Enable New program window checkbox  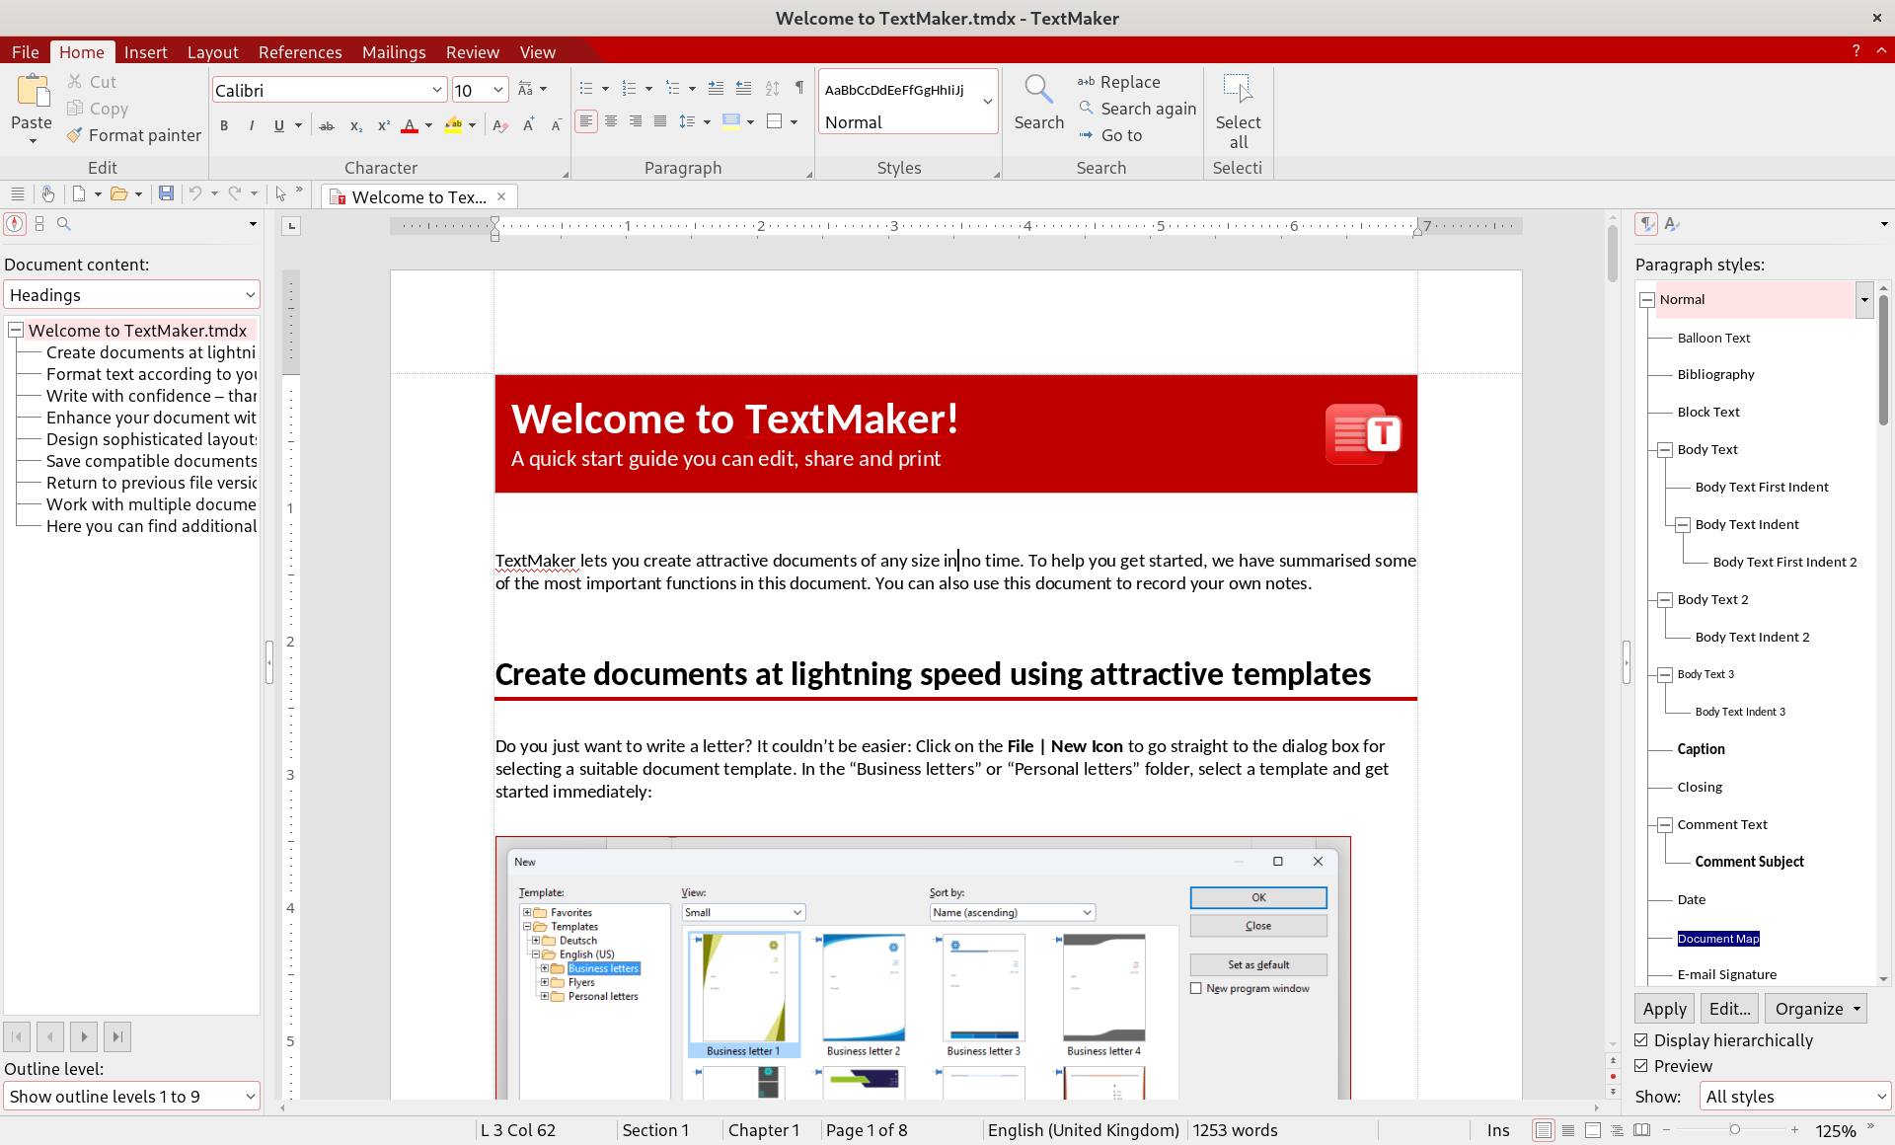pyautogui.click(x=1196, y=988)
